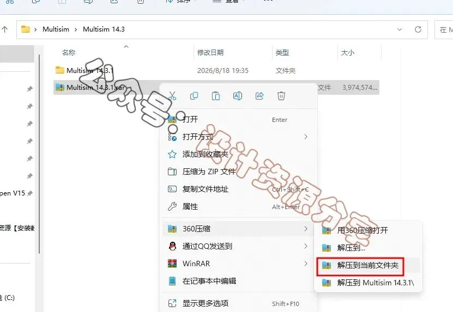Click the search box beside address bar
Screen dimensions: 453x312
[x=444, y=29]
